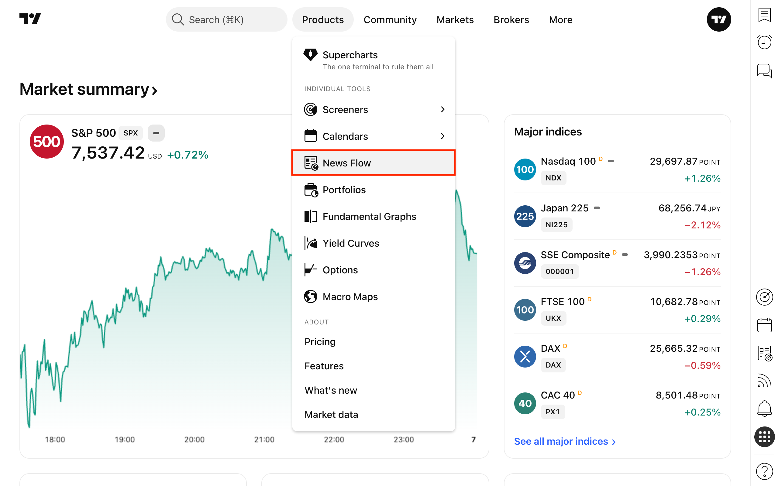Click the NDX ticker badge
Screen dimensions: 778x486
pyautogui.click(x=553, y=178)
